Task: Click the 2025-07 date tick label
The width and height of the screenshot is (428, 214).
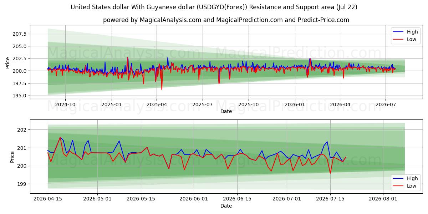Action: 203,105
